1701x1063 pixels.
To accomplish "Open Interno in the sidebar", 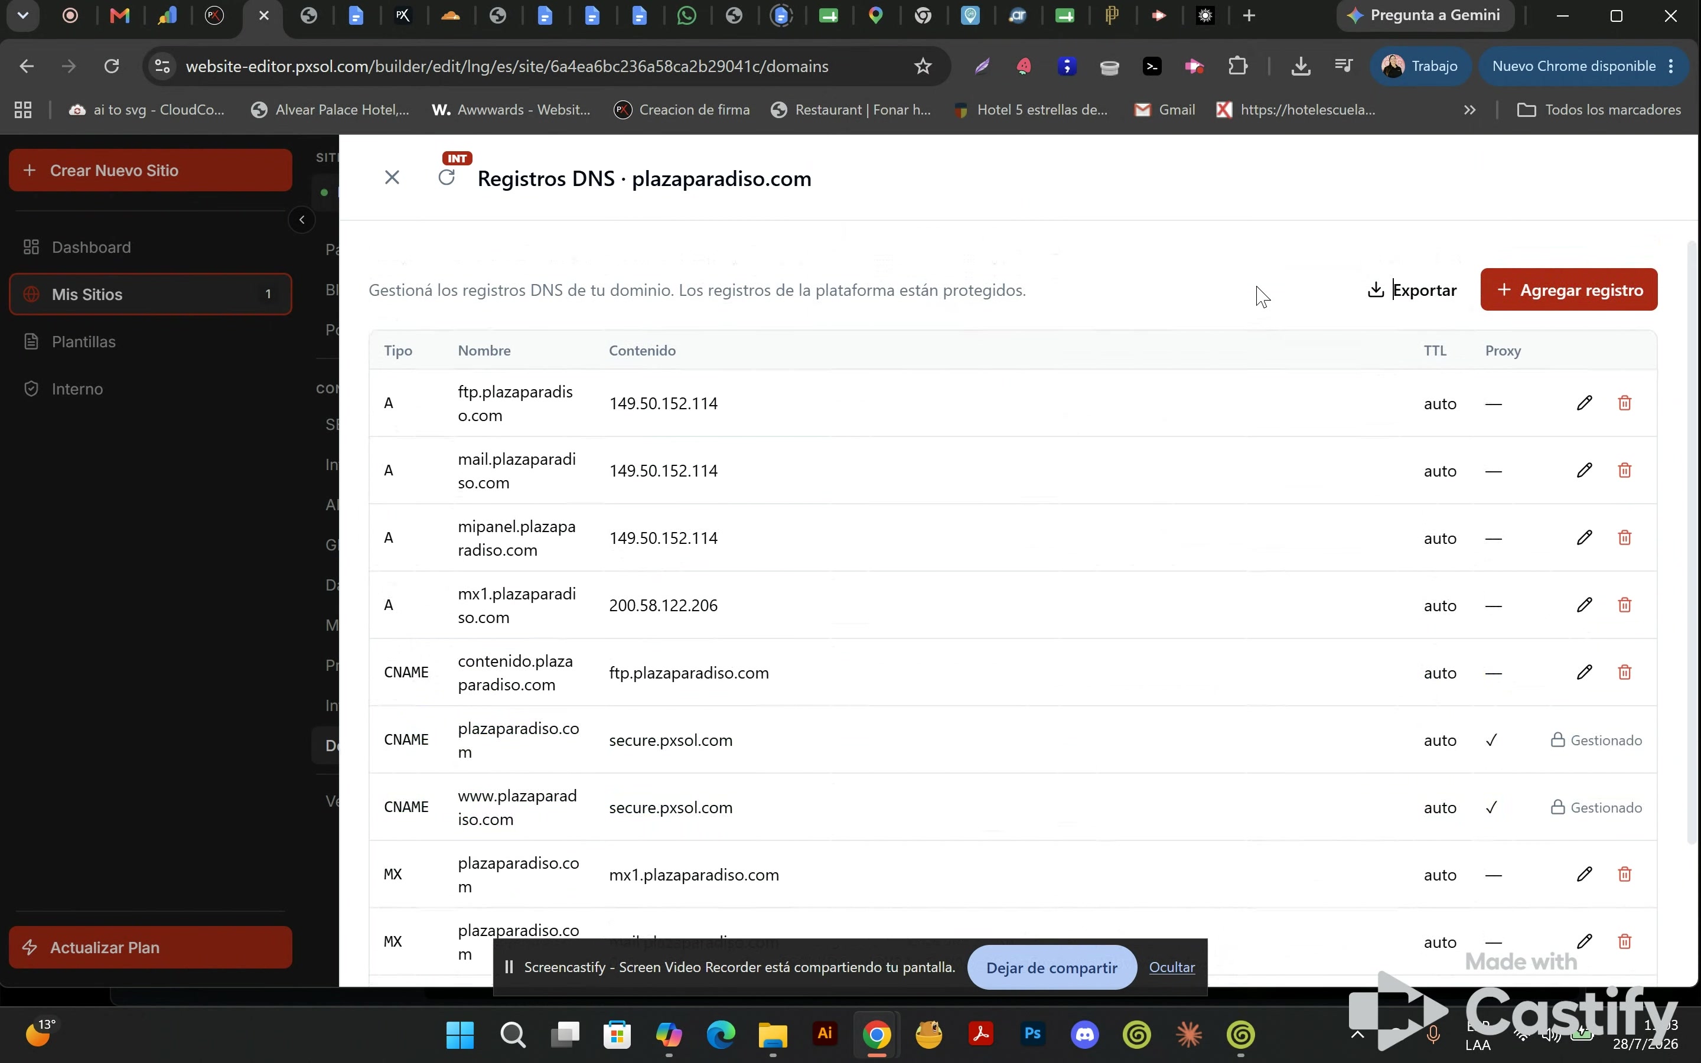I will [x=151, y=389].
